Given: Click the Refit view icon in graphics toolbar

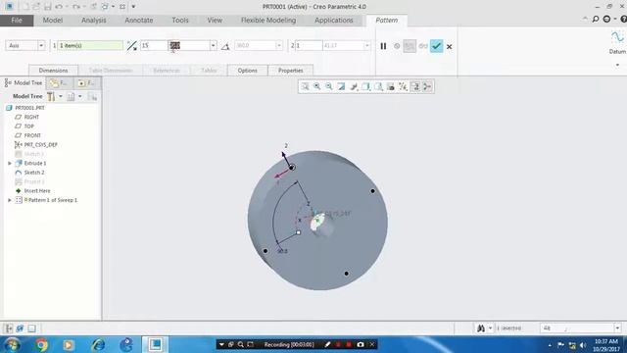Looking at the screenshot, I should [305, 86].
